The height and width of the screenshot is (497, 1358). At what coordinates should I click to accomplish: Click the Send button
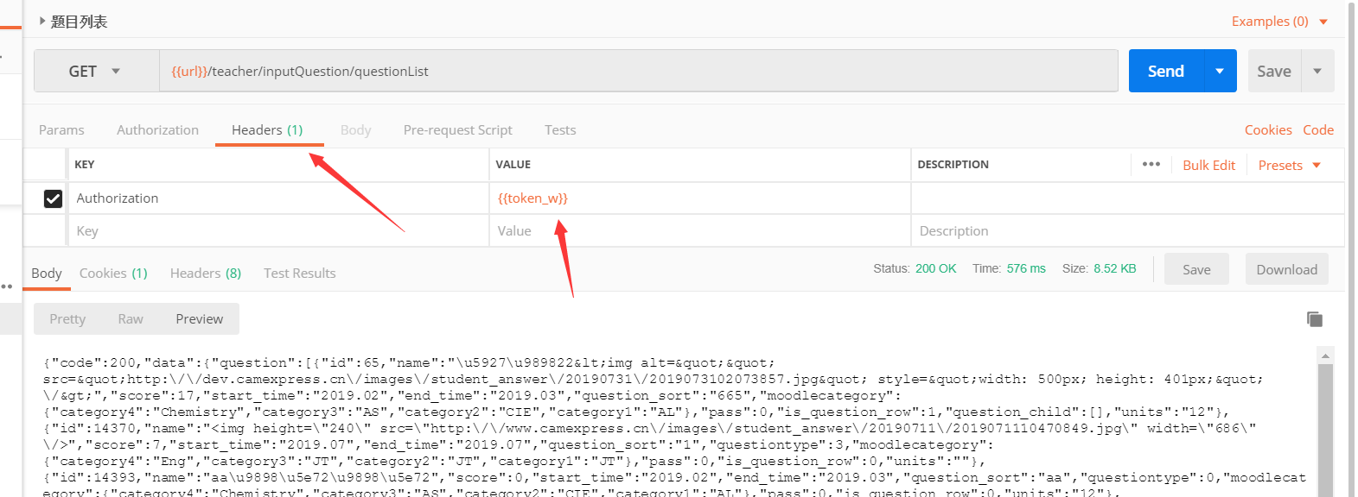pos(1165,72)
